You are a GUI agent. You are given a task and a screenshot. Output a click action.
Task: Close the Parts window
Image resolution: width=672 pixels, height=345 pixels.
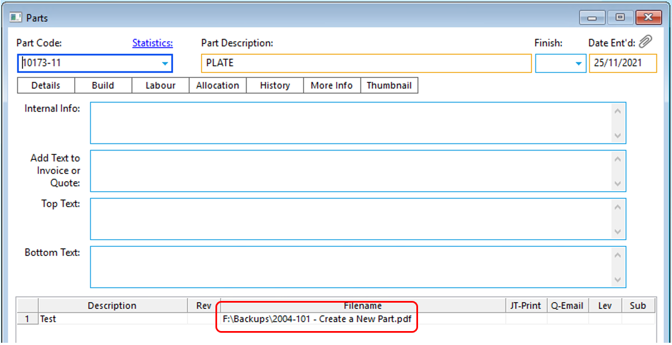click(x=649, y=18)
